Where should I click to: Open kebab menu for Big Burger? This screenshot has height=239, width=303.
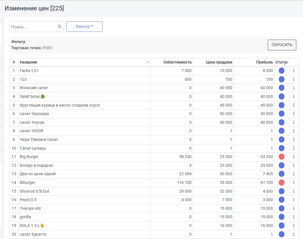coord(293,157)
